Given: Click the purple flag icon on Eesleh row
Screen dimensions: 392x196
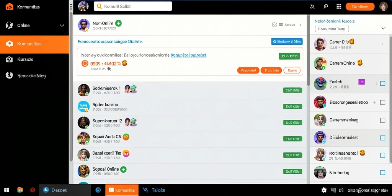Looking at the screenshot, I should tap(361, 82).
